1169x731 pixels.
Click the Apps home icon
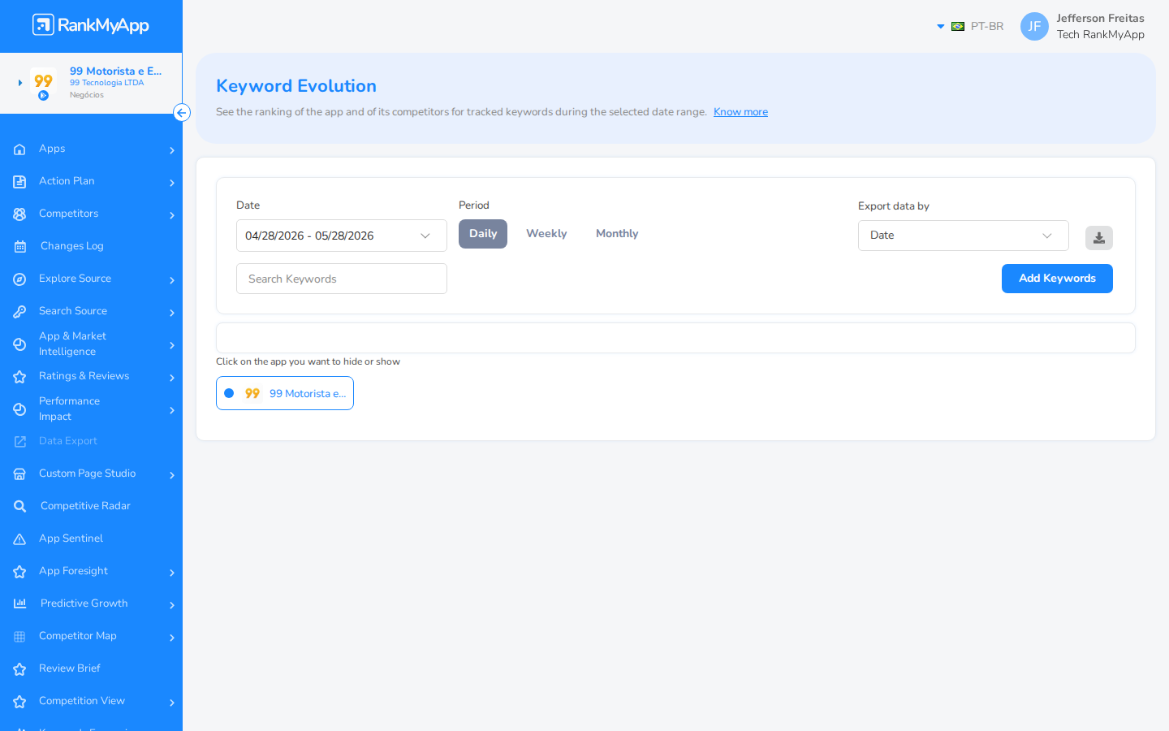(19, 149)
